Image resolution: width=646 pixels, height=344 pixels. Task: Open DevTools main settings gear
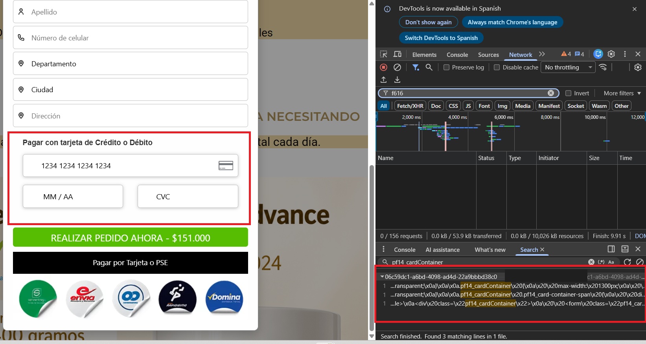coord(611,54)
